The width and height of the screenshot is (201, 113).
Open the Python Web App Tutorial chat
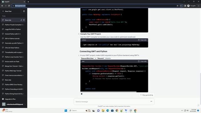(x=13, y=71)
